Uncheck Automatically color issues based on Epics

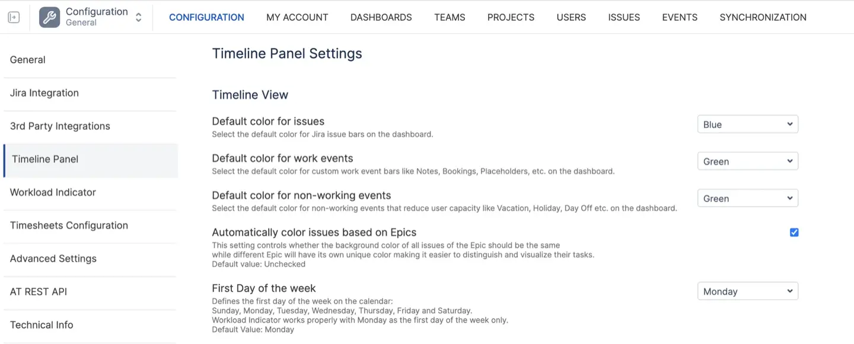click(x=794, y=232)
